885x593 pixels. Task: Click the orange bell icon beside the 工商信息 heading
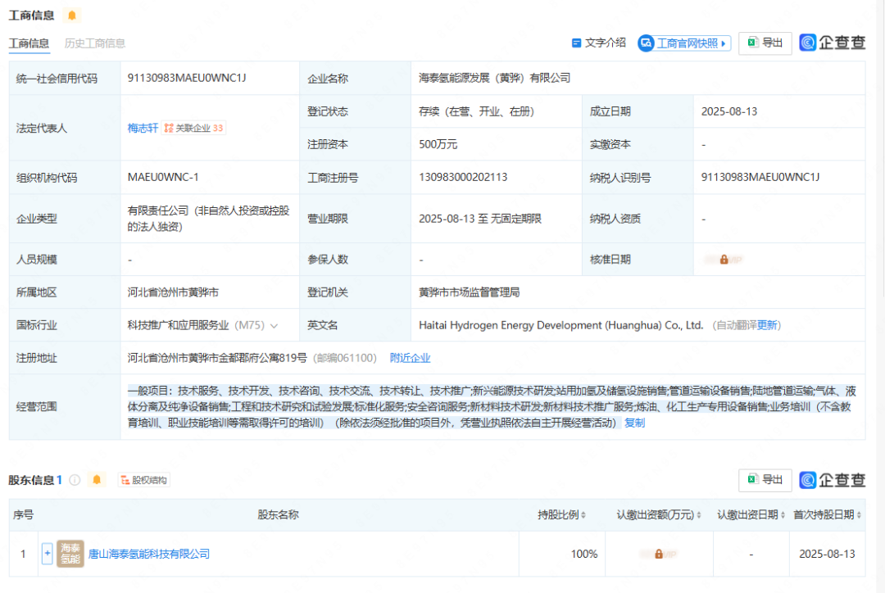pos(71,16)
